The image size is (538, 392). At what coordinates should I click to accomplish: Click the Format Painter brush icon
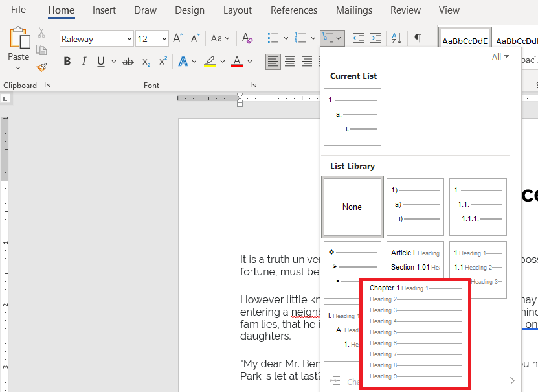[x=42, y=67]
